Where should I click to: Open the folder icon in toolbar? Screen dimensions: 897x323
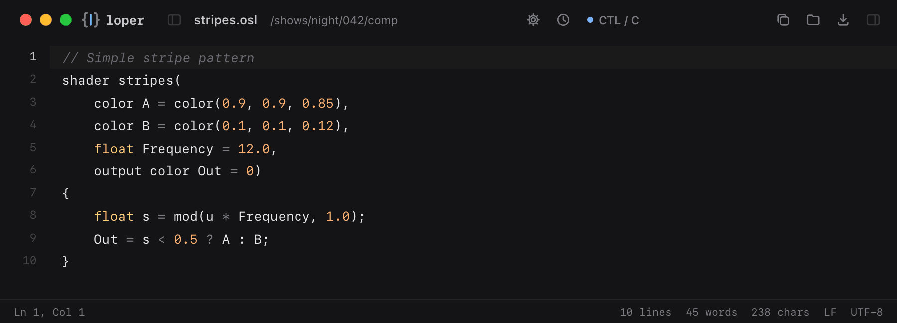[x=813, y=20]
